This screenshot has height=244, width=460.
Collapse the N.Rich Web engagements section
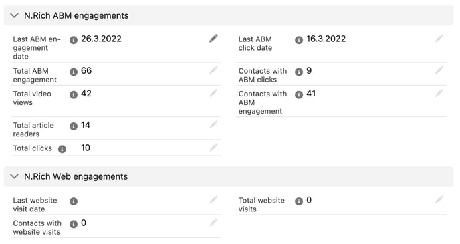14,176
